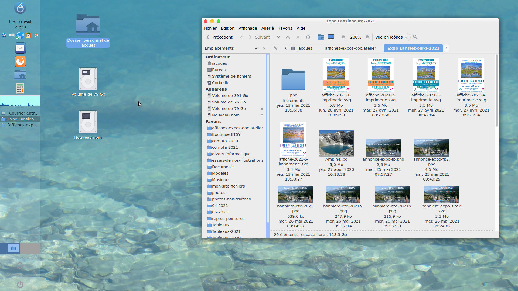This screenshot has width=518, height=291.
Task: Click the Suivant forward button
Action: pyautogui.click(x=259, y=37)
